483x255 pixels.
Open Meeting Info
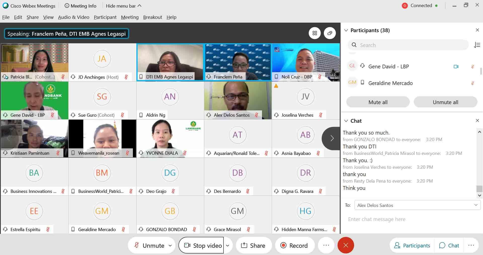click(x=81, y=6)
